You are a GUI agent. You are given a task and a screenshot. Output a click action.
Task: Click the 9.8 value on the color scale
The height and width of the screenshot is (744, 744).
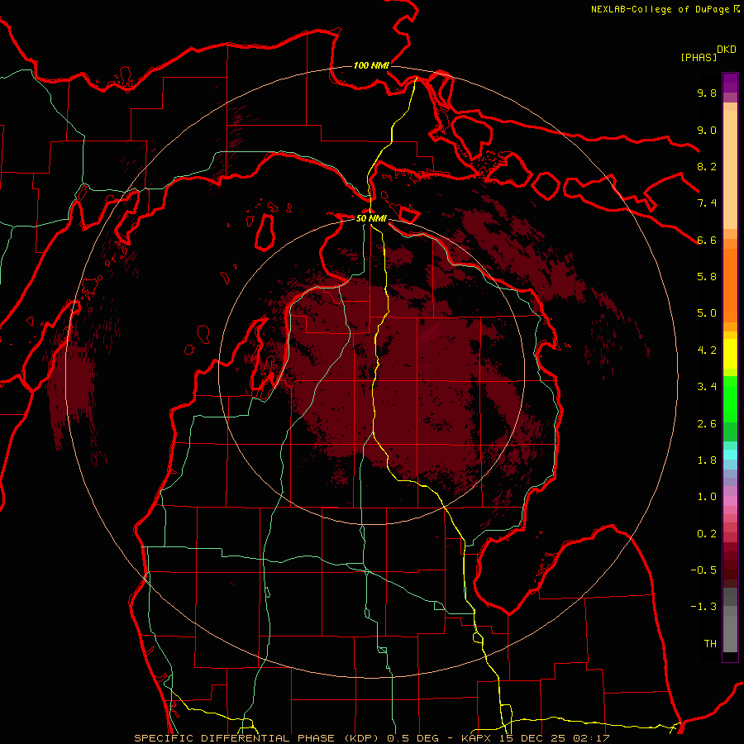pos(707,93)
